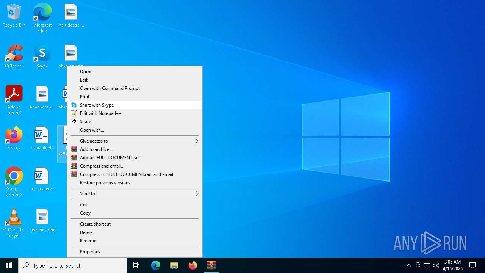
Task: Select the asiaable.rtf document icon
Action: pos(42,138)
